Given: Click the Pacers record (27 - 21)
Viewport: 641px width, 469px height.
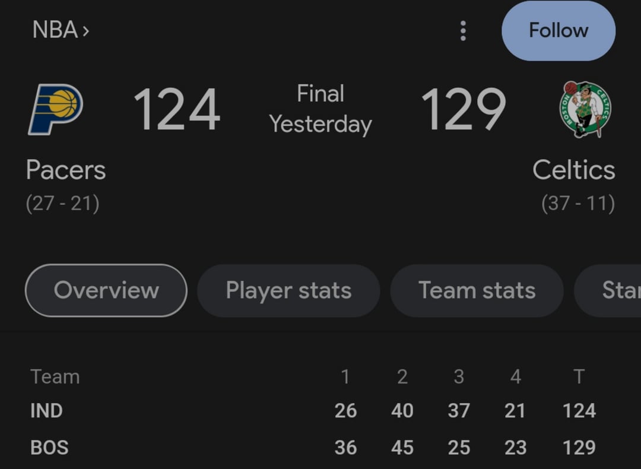Looking at the screenshot, I should [x=62, y=204].
